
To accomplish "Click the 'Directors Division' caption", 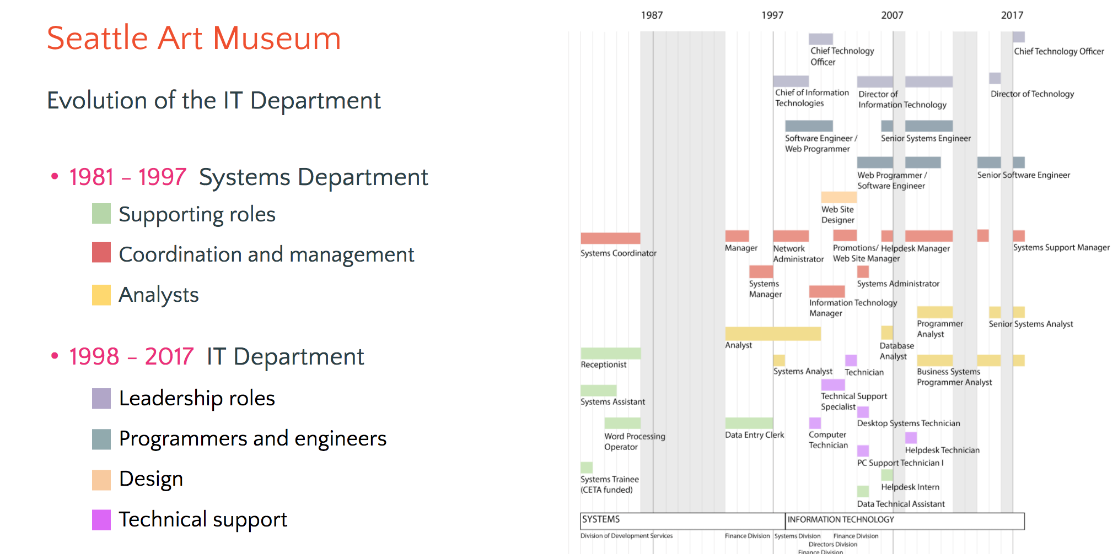I will click(833, 545).
